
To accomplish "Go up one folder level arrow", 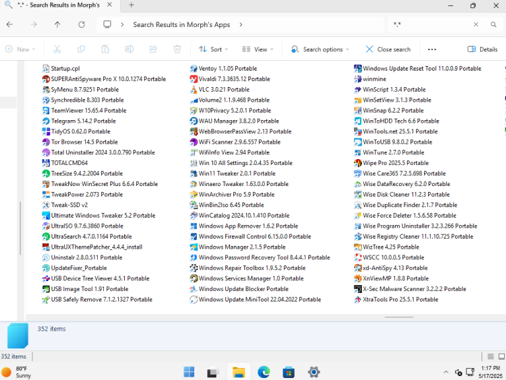I will tap(57, 24).
